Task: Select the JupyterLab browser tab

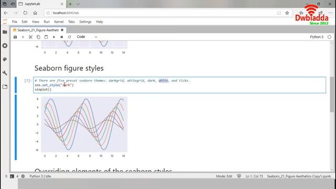Action: pyautogui.click(x=41, y=4)
